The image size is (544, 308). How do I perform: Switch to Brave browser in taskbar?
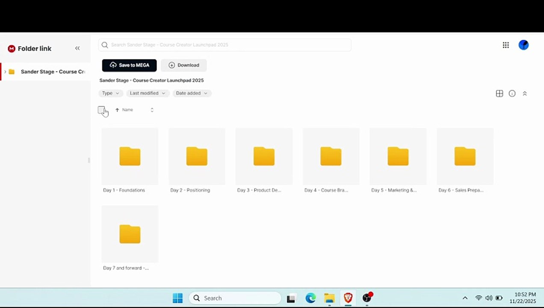tap(348, 298)
